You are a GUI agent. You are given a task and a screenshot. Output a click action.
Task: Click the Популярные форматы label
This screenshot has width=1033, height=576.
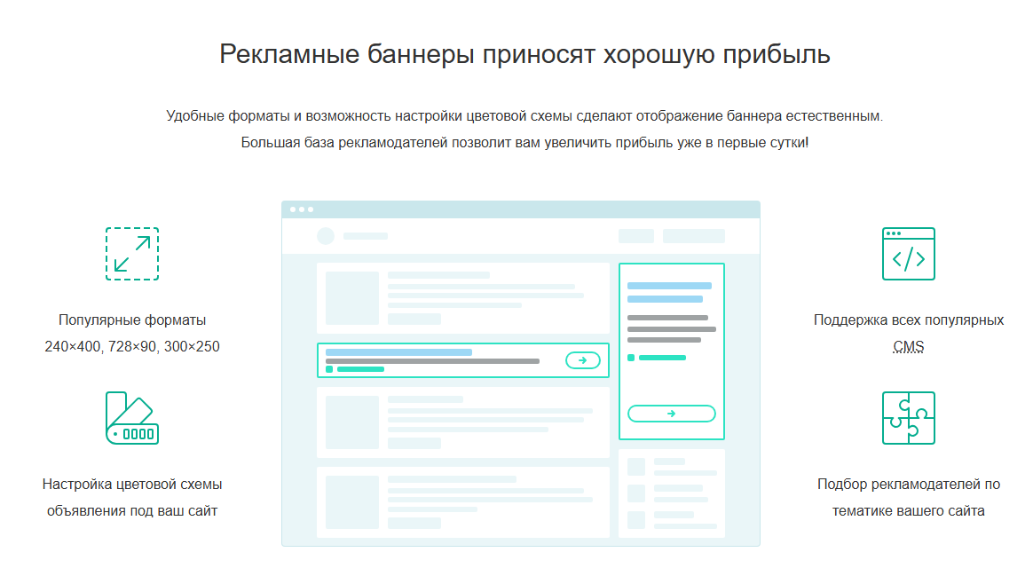click(132, 320)
